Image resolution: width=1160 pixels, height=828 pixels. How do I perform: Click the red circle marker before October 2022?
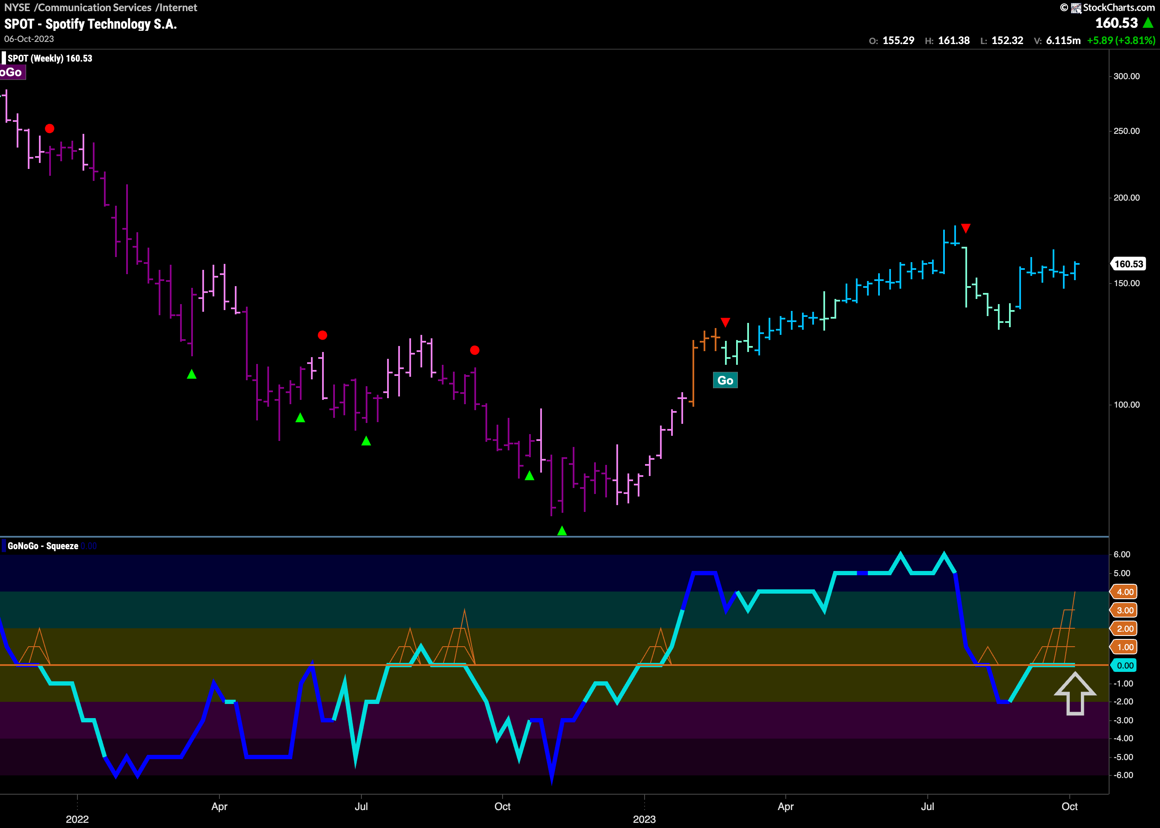point(475,350)
